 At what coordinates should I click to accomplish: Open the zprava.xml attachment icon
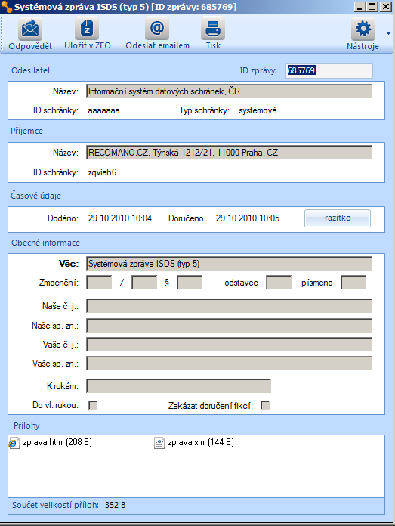click(x=159, y=443)
